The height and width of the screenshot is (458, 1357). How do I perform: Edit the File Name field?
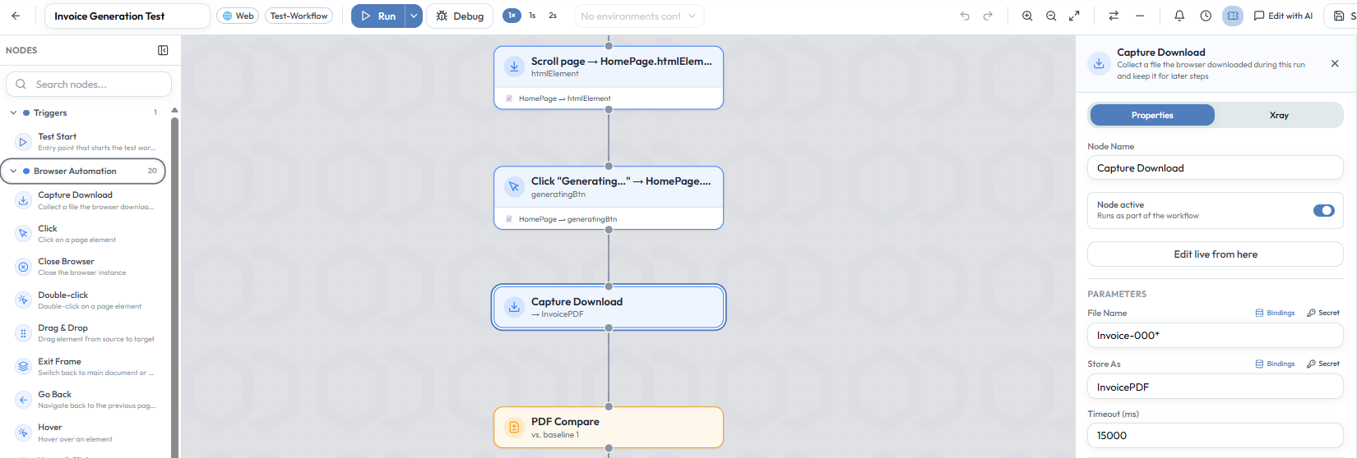click(x=1216, y=335)
